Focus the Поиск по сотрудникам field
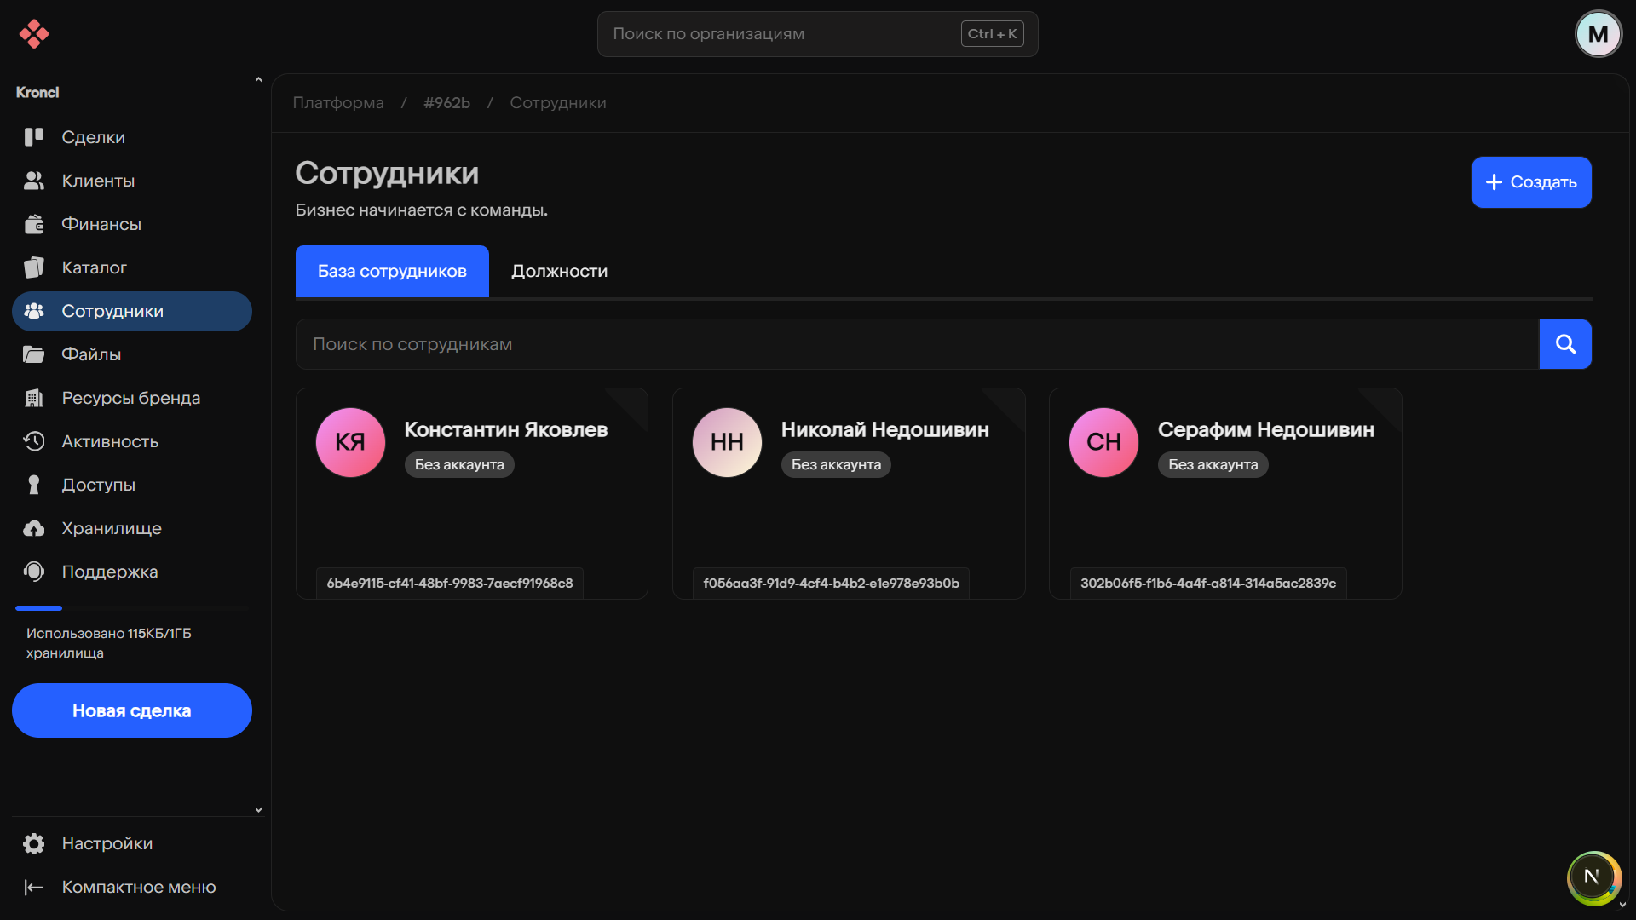The image size is (1636, 920). (916, 344)
